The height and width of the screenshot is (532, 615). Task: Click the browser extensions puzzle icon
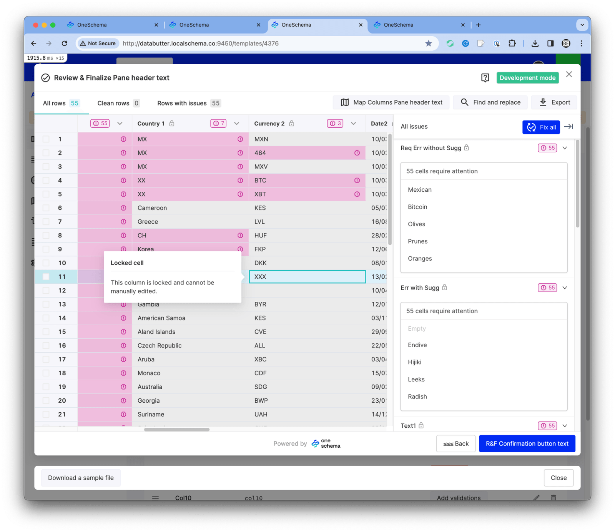pyautogui.click(x=512, y=43)
